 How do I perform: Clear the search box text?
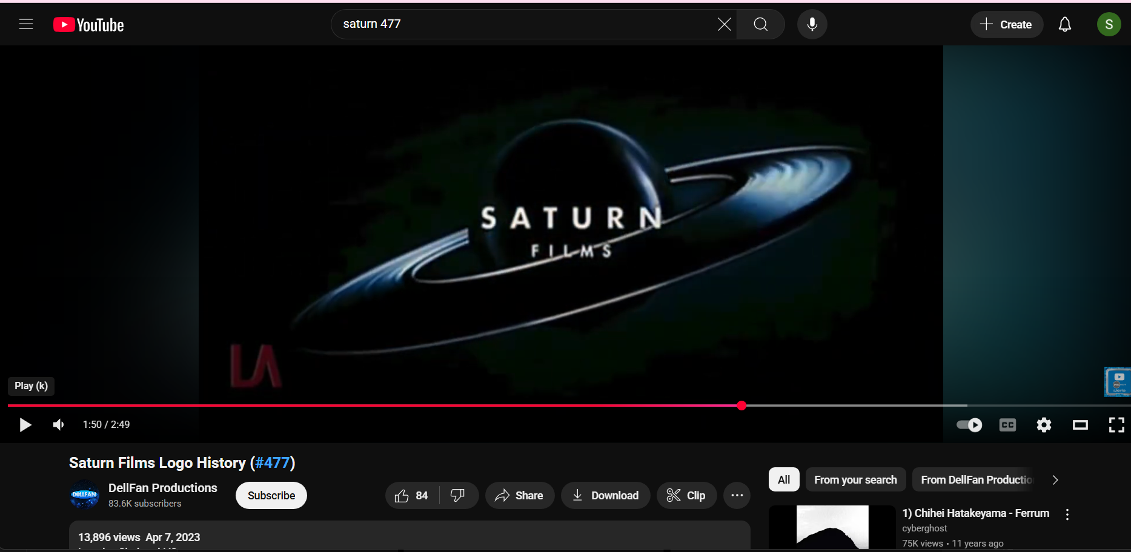coord(724,24)
